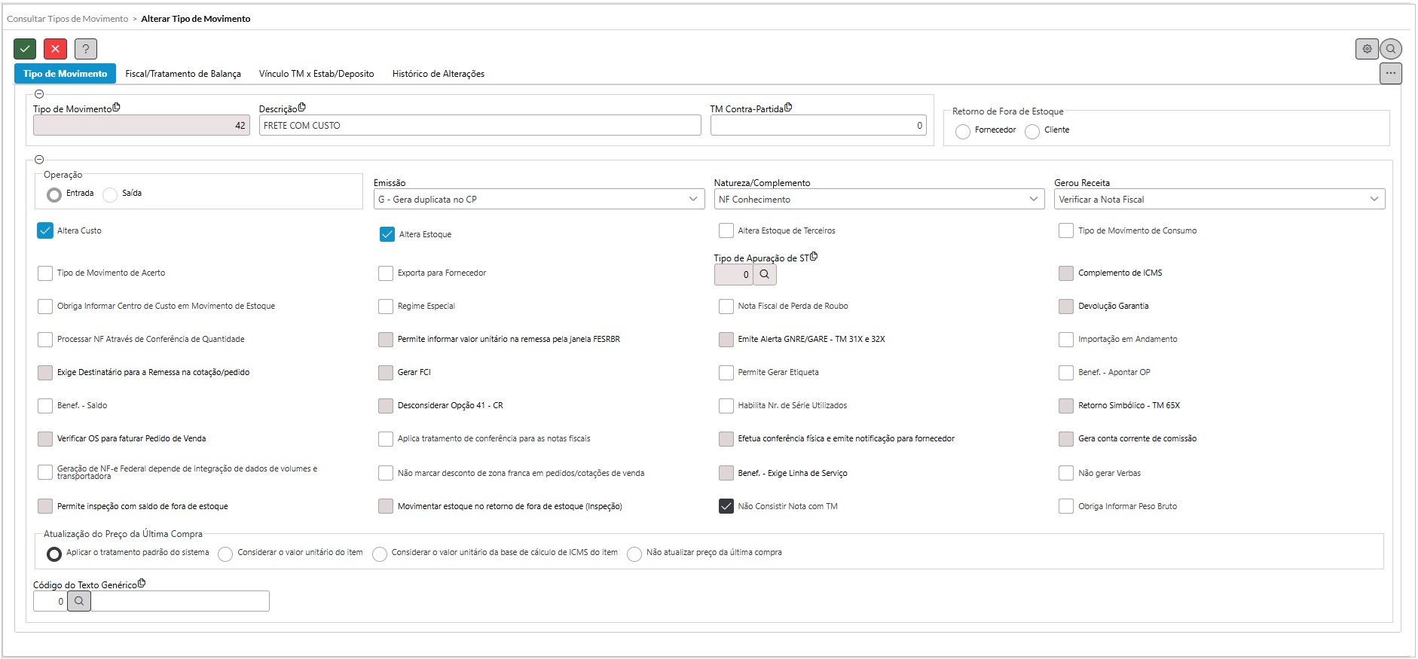Click the green confirm checkmark button
Screen dimensions: 1418x659
point(25,49)
